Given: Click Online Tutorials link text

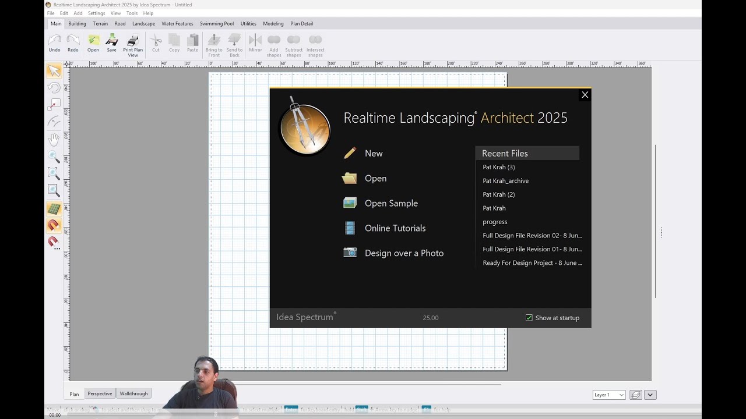Looking at the screenshot, I should 395,228.
